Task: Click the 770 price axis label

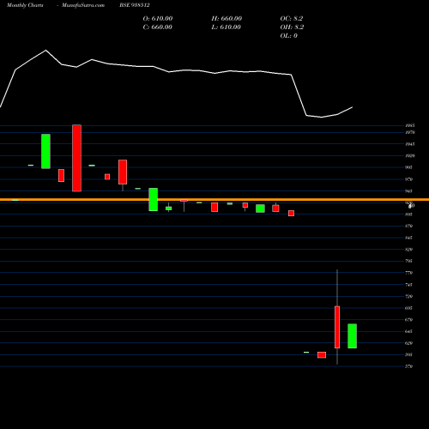Action: click(x=408, y=273)
